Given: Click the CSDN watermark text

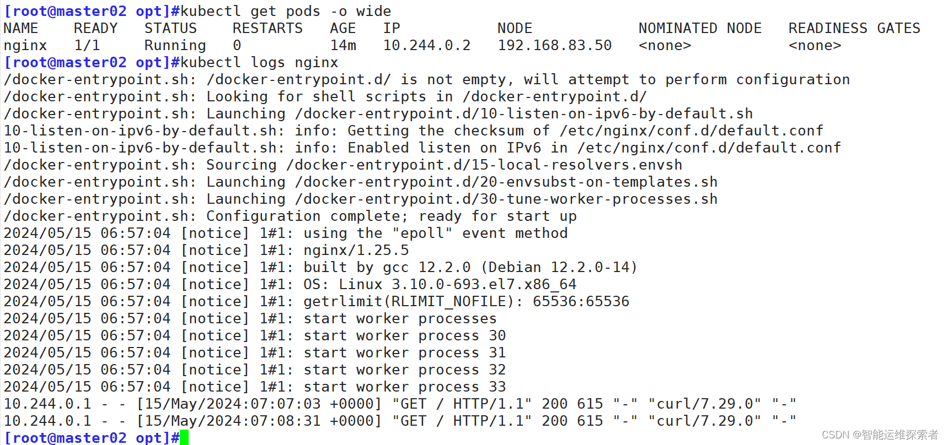Looking at the screenshot, I should (x=880, y=435).
